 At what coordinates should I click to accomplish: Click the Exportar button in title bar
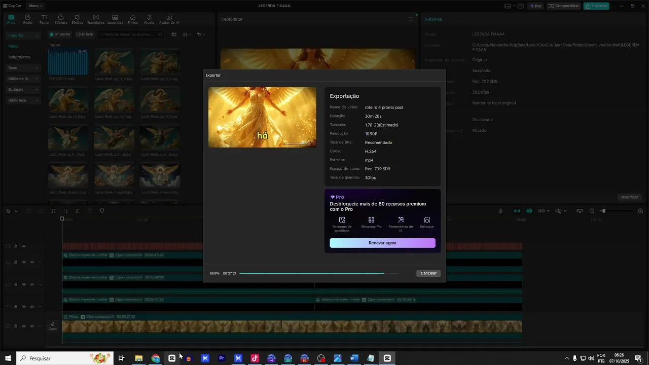click(596, 6)
